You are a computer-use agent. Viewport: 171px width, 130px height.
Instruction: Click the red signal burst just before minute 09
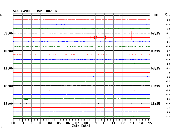(x=94, y=37)
